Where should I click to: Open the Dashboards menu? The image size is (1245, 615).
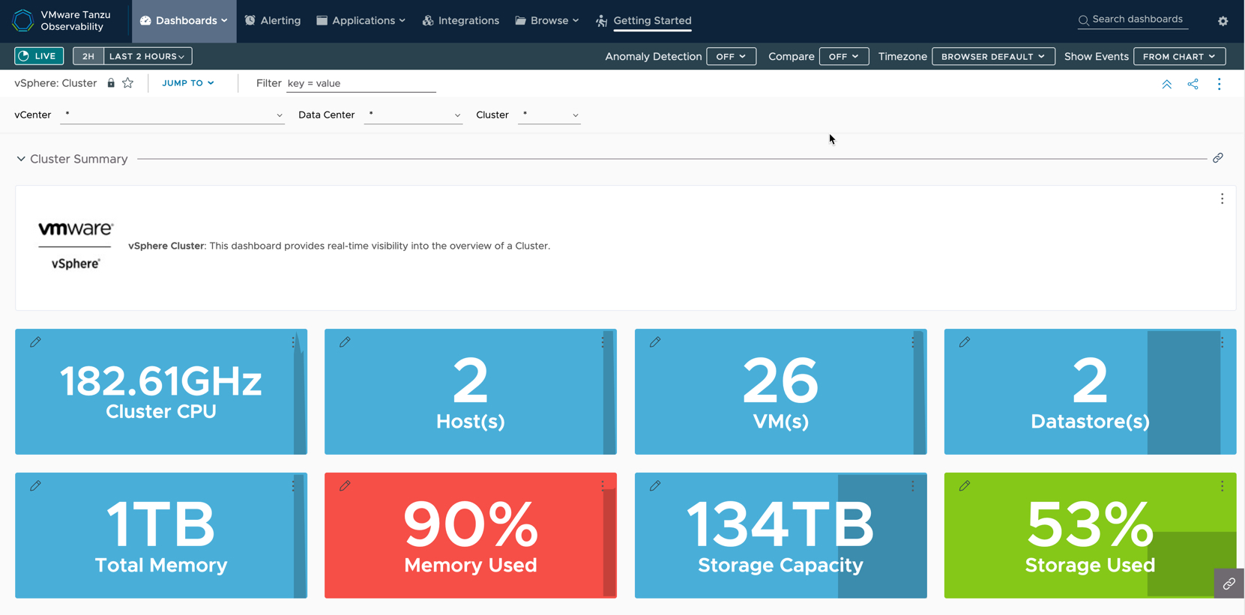coord(184,21)
